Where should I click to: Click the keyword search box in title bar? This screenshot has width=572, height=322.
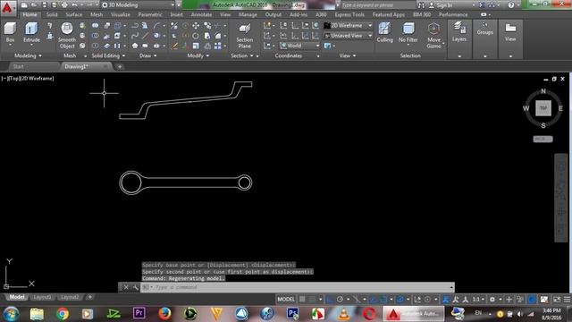pyautogui.click(x=378, y=5)
